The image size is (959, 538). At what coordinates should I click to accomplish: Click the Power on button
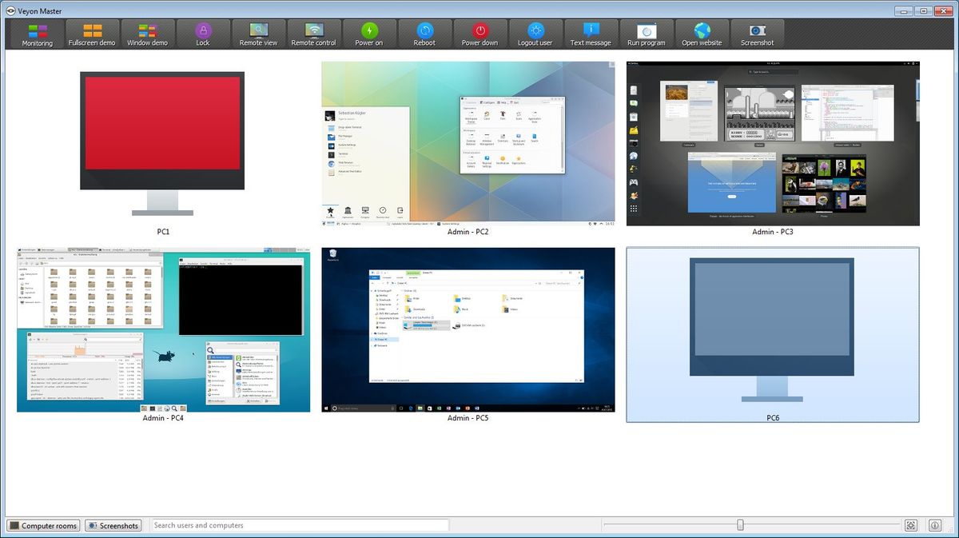(x=368, y=34)
